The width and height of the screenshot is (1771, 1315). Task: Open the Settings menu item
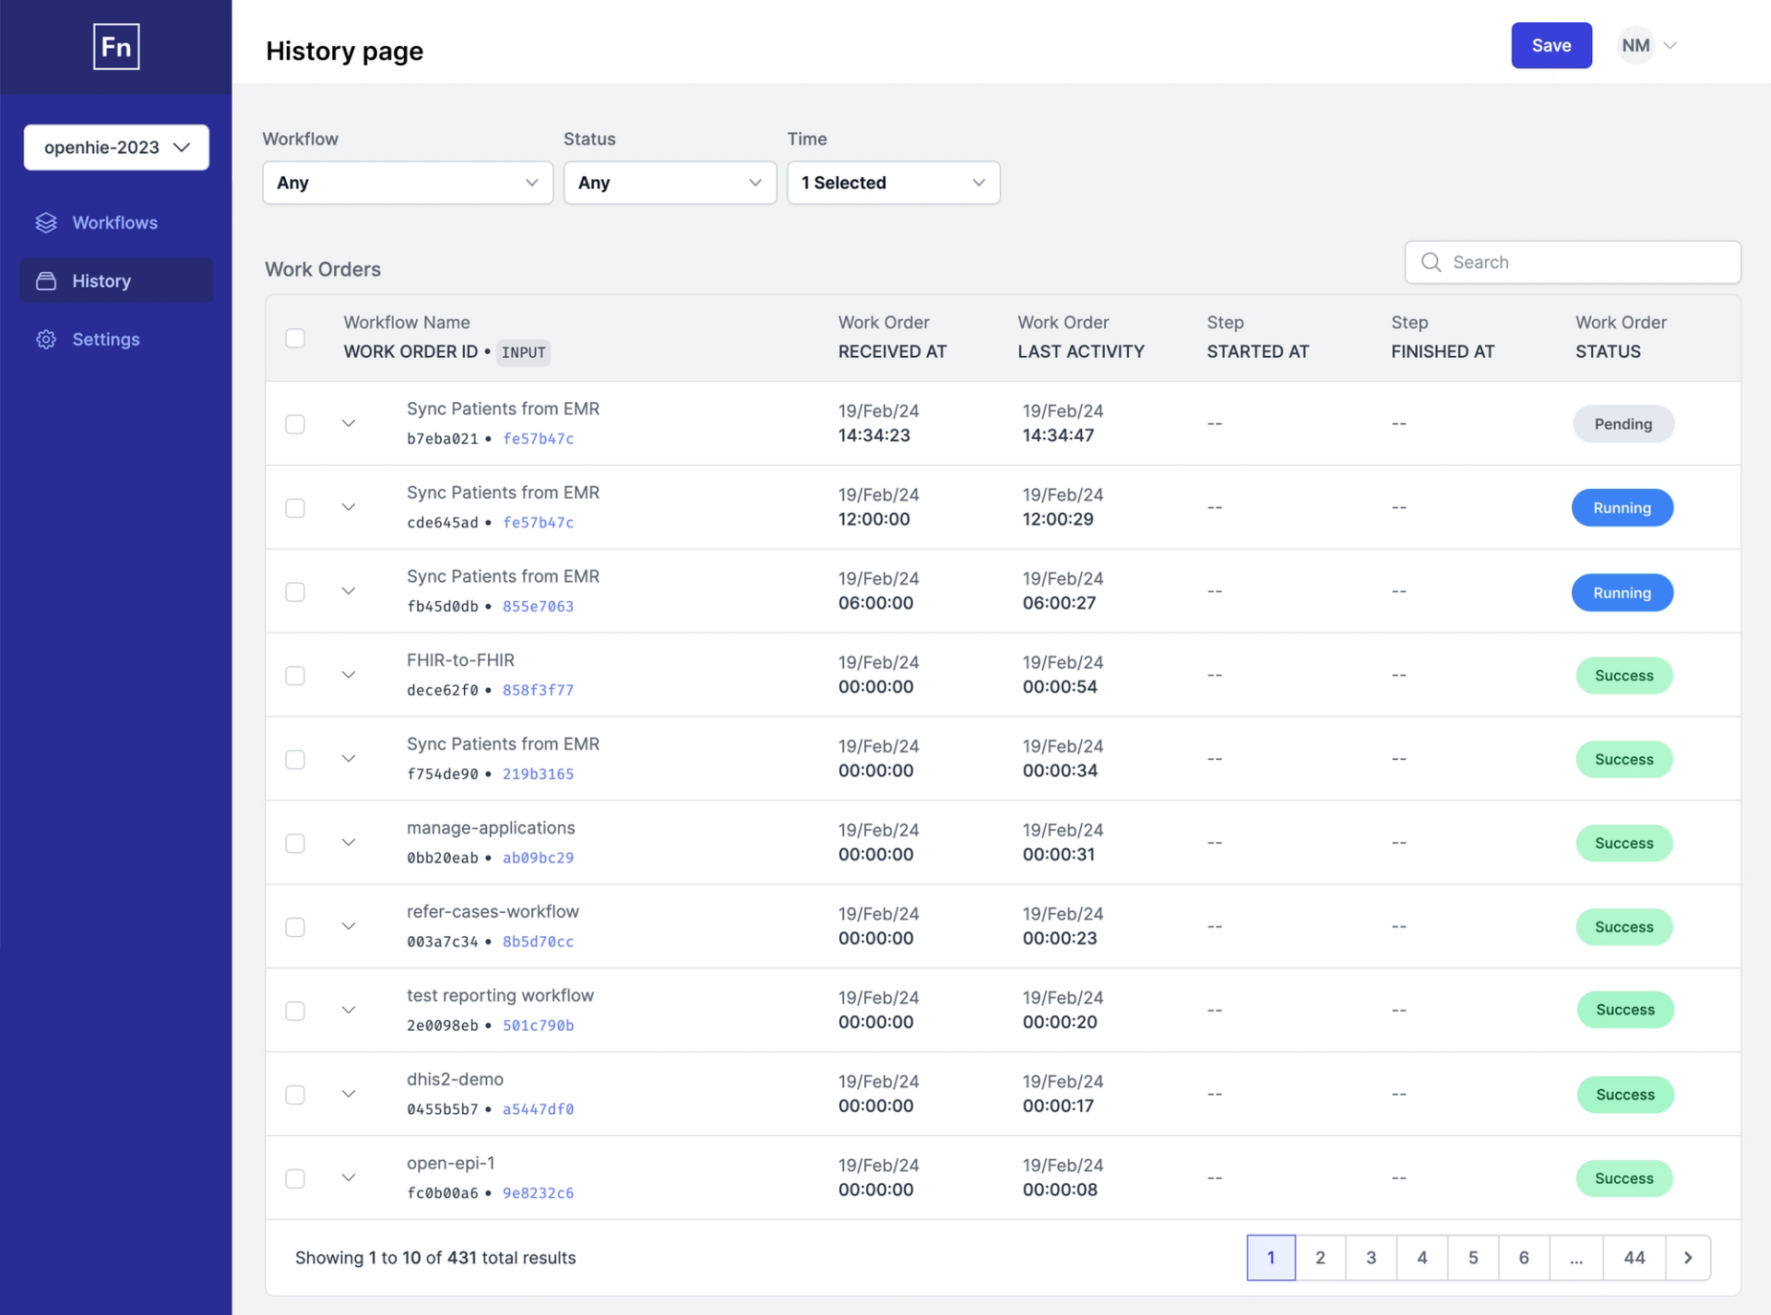click(x=116, y=338)
